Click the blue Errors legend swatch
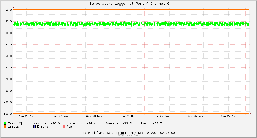The image size is (257, 138). click(x=34, y=126)
